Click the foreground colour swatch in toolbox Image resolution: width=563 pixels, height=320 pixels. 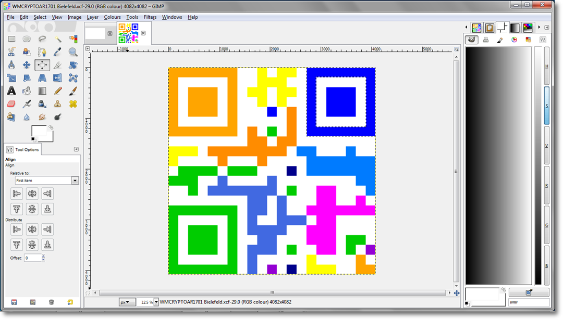(x=39, y=131)
